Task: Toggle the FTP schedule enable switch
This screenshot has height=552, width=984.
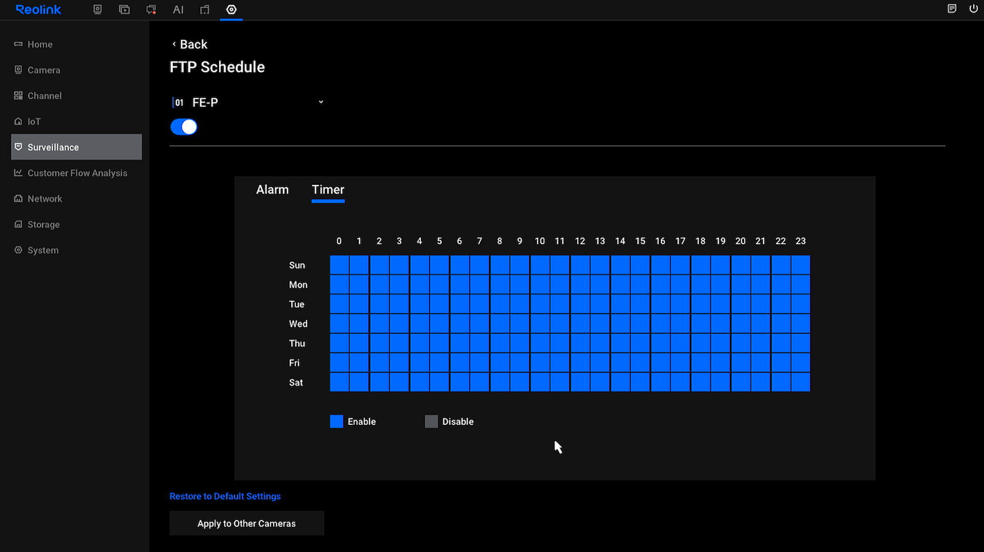Action: (184, 127)
